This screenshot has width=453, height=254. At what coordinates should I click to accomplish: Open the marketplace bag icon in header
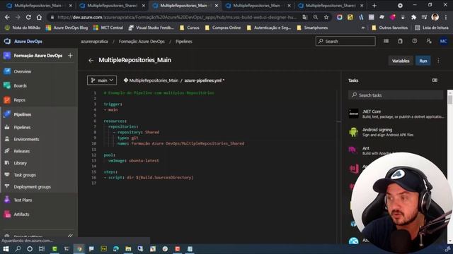[x=400, y=41]
